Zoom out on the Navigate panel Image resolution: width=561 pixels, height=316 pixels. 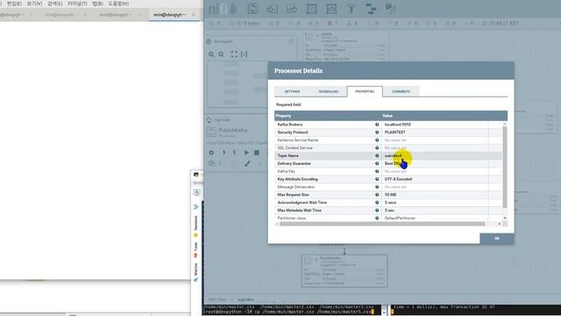point(222,54)
